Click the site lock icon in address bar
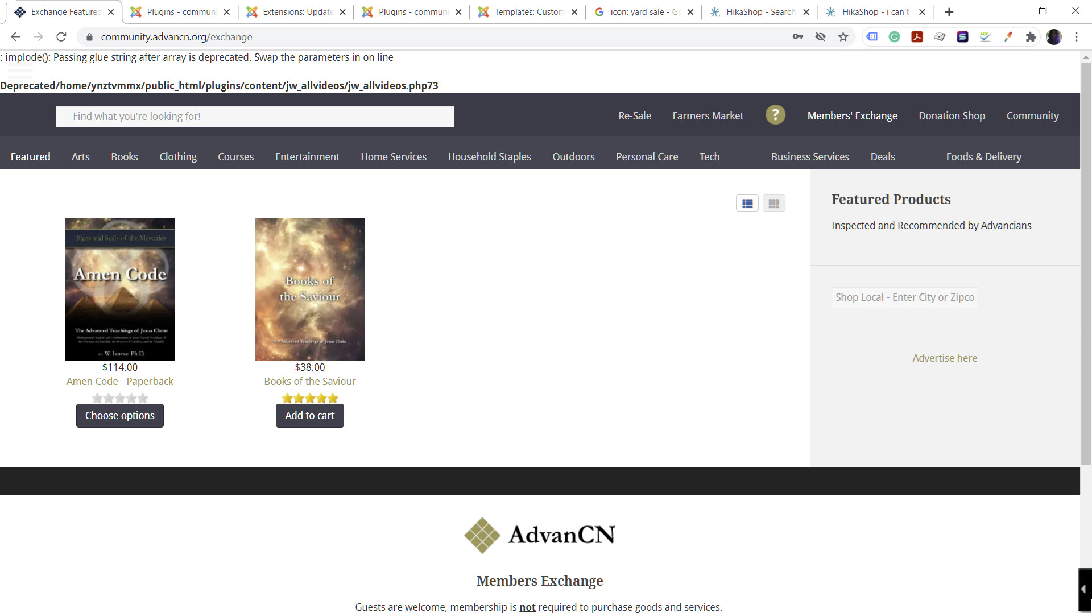Viewport: 1092px width, 613px height. pyautogui.click(x=89, y=37)
